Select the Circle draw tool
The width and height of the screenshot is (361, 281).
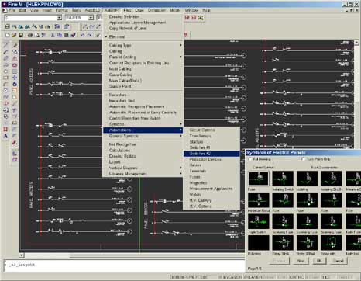[x=5, y=90]
